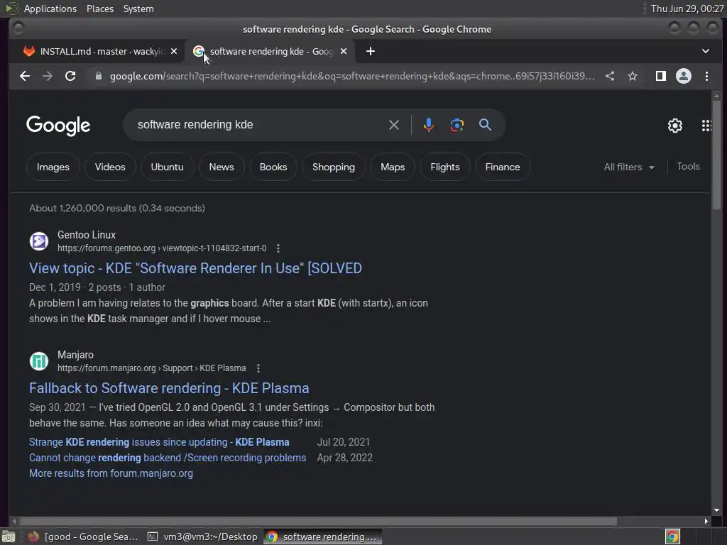The width and height of the screenshot is (727, 545).
Task: Filter results by Books
Action: (x=273, y=167)
